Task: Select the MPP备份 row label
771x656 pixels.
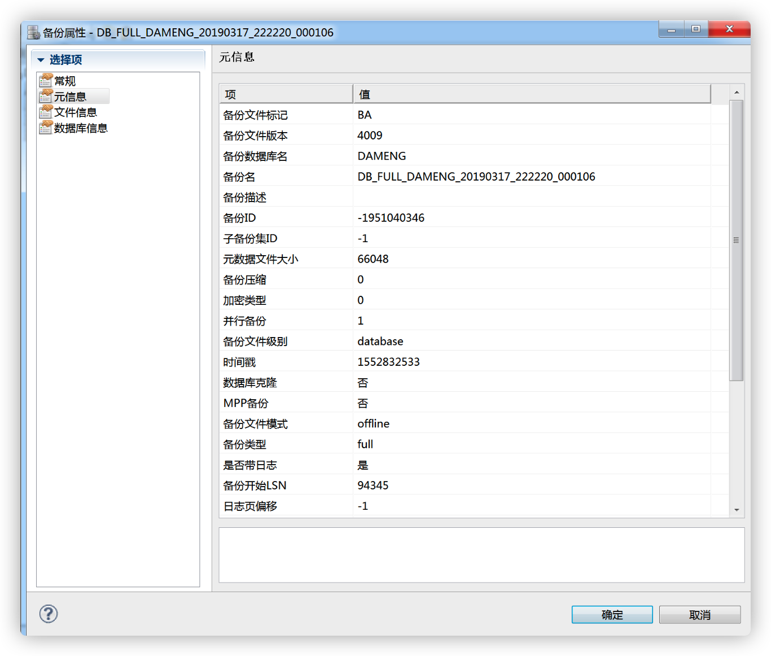Action: pyautogui.click(x=246, y=404)
